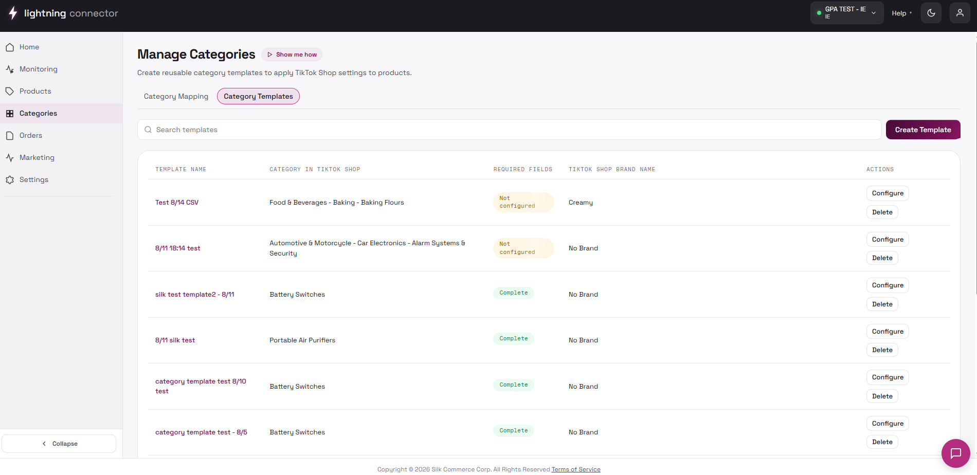Open the user account menu

(960, 13)
